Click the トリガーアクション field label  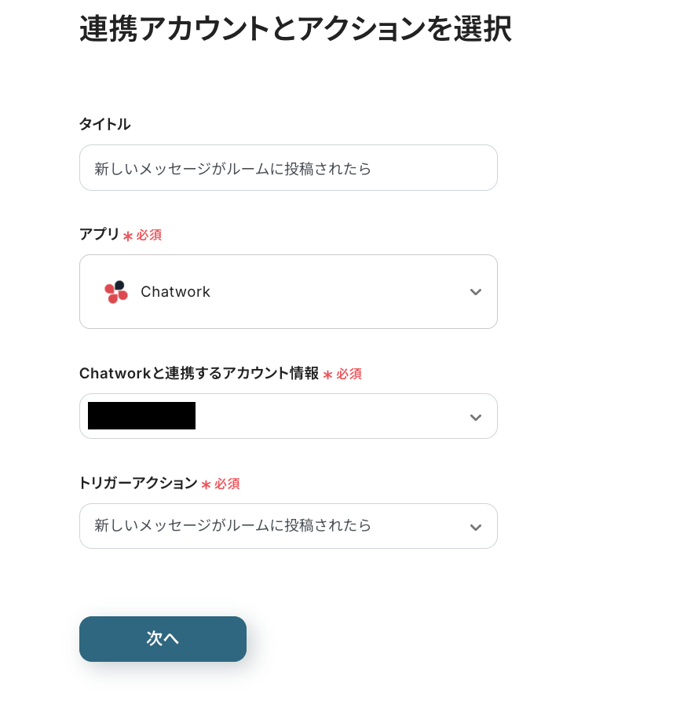pyautogui.click(x=137, y=484)
